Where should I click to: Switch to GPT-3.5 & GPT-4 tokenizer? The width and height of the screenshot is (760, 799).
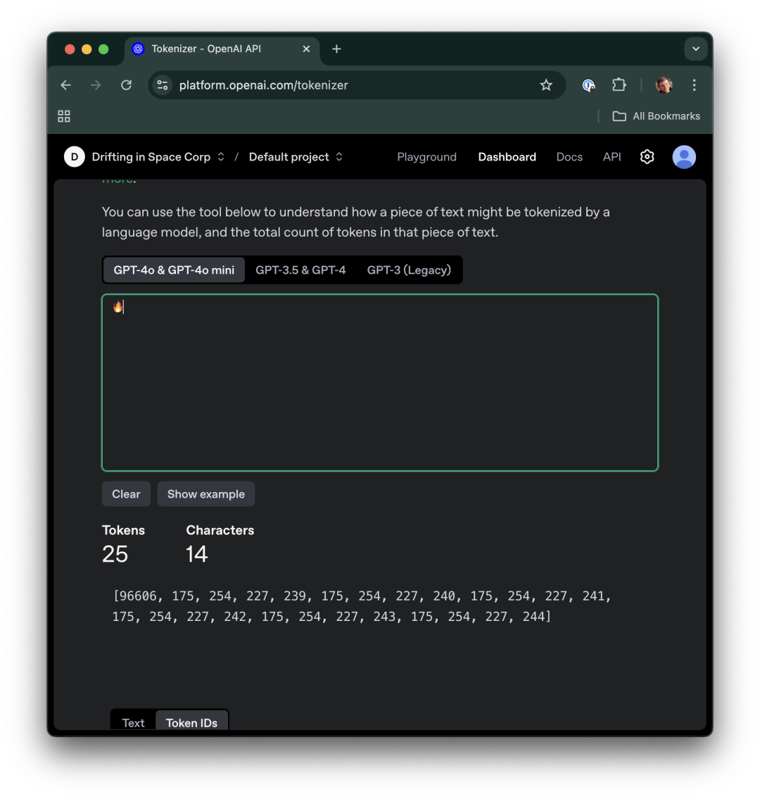(300, 270)
